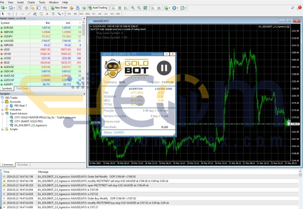This screenshot has width=303, height=209.
Task: Click the zoom out magnifier icon
Action: pyautogui.click(x=139, y=8)
